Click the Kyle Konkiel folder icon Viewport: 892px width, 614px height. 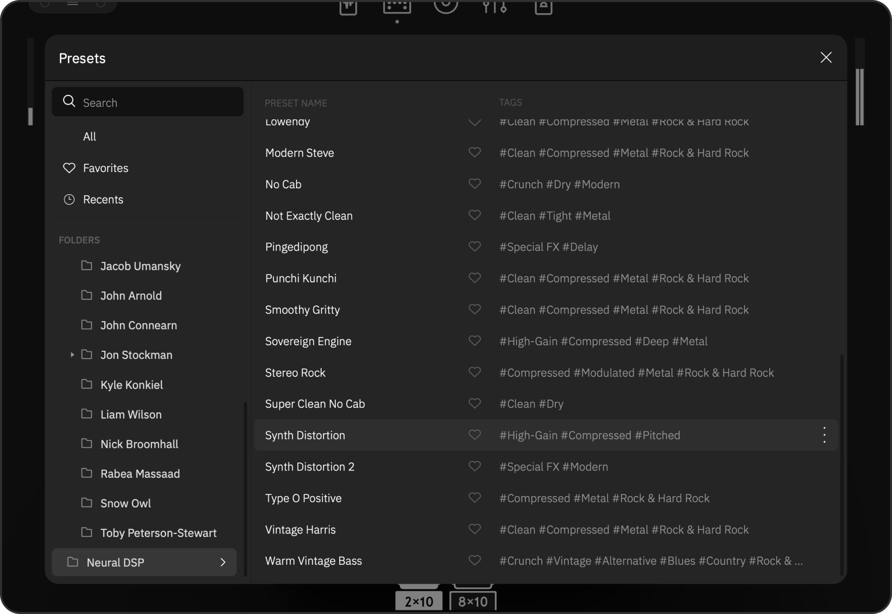[x=87, y=384]
